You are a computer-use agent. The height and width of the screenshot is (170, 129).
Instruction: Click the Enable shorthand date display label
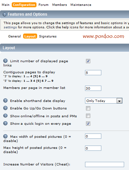[37, 101]
